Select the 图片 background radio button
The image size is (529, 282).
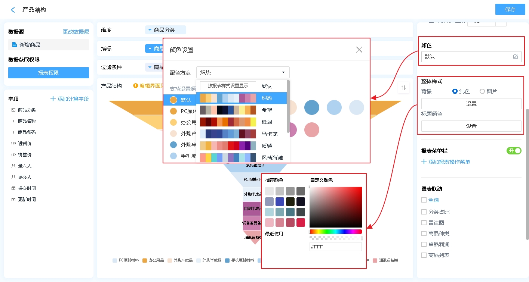pyautogui.click(x=482, y=91)
